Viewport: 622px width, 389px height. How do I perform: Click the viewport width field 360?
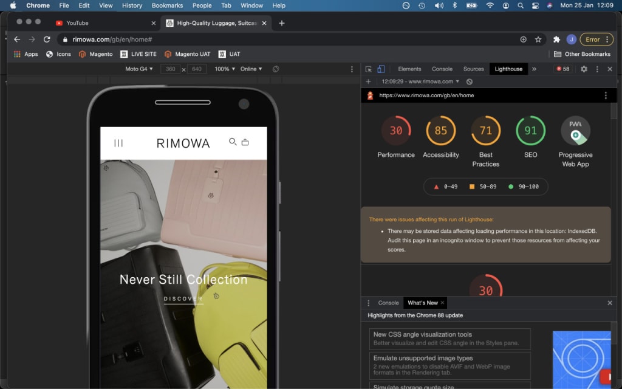pos(171,69)
